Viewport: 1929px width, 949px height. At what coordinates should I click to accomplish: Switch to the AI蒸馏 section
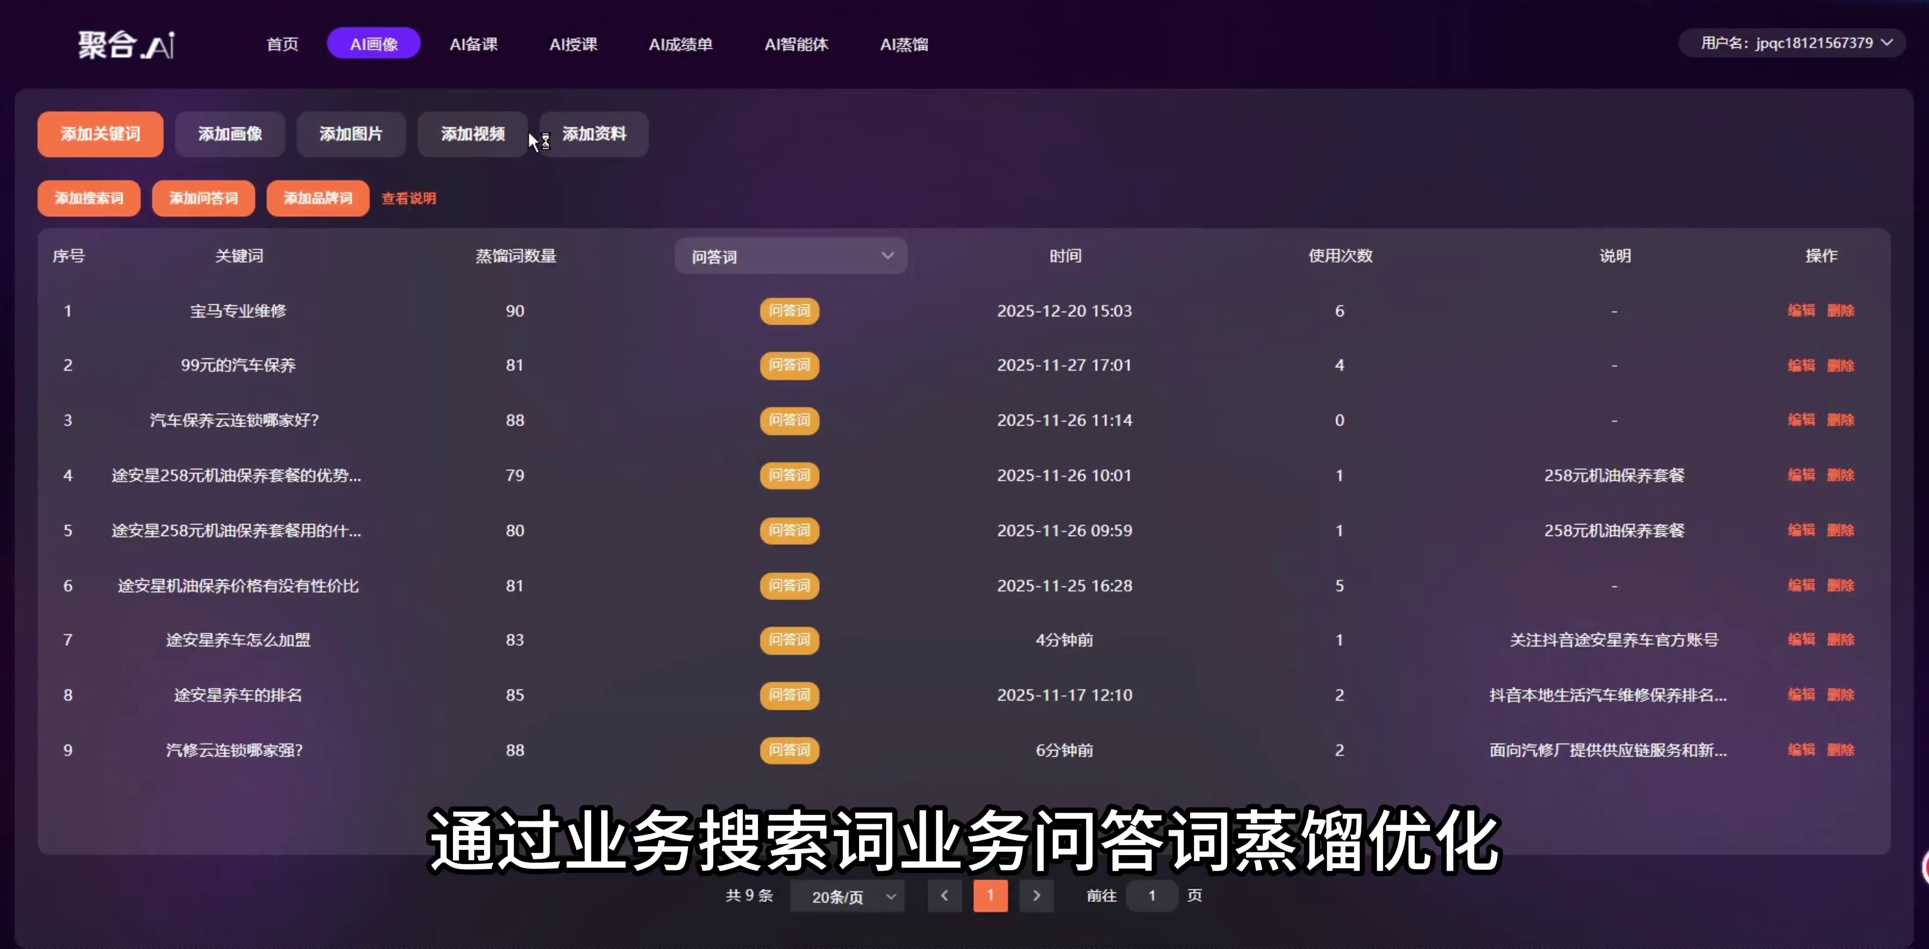pos(904,44)
